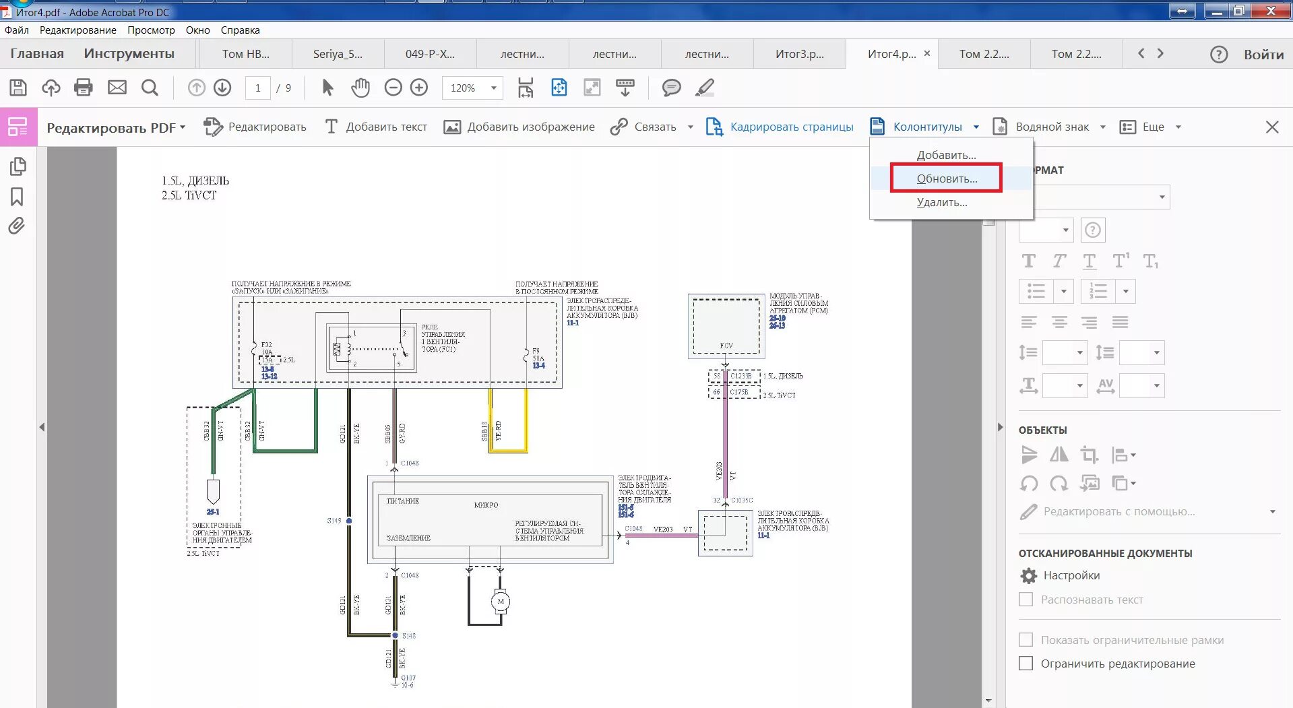1293x708 pixels.
Task: Select the crop object tool
Action: pos(1089,455)
